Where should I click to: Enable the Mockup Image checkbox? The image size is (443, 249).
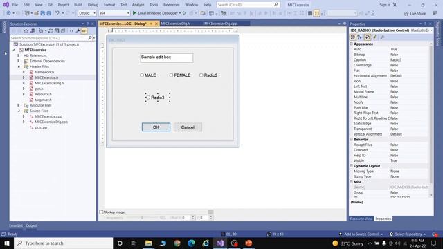101,212
